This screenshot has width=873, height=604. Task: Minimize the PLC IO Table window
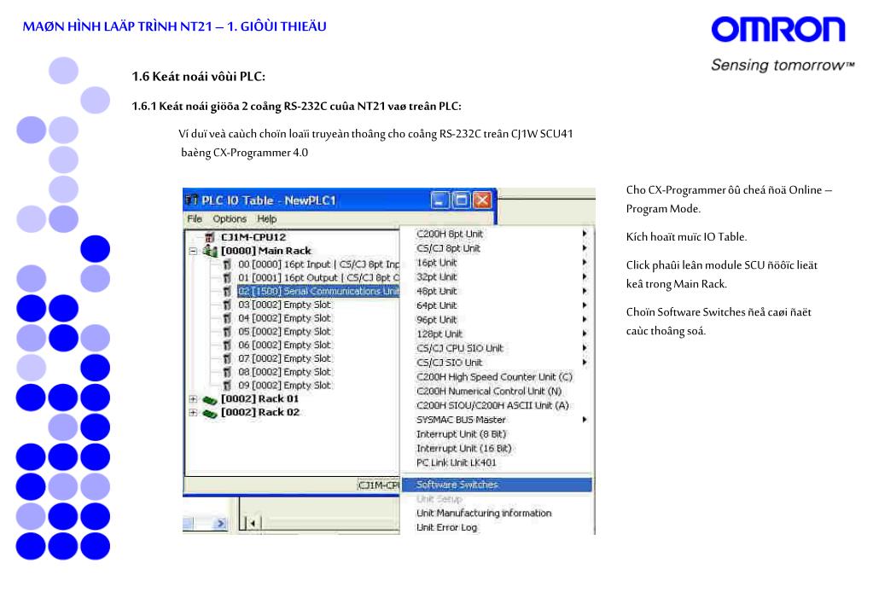[440, 200]
